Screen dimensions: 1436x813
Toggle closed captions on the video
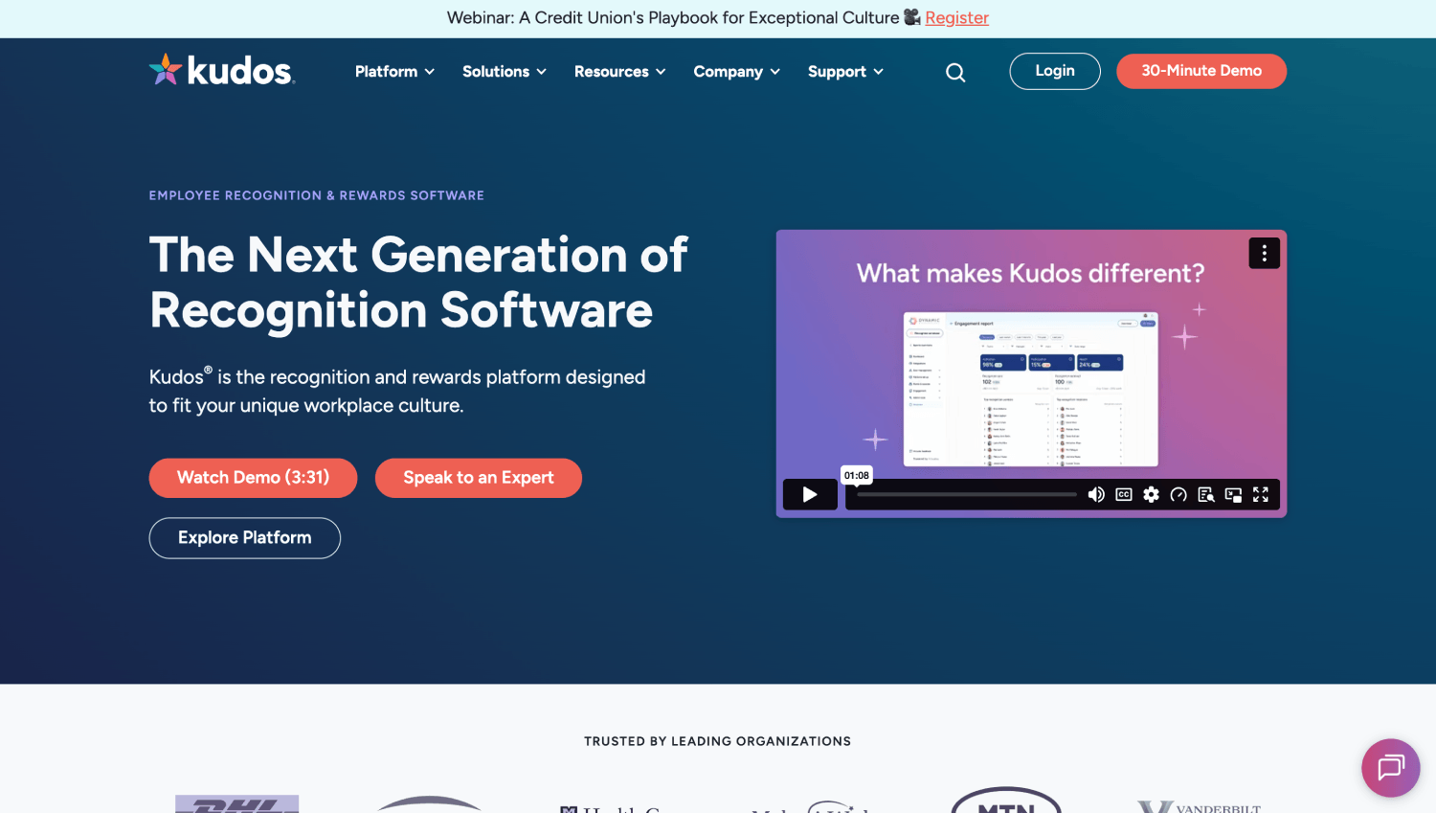tap(1124, 494)
